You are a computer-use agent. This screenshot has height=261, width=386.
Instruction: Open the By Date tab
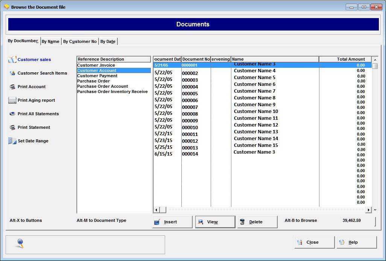click(108, 41)
